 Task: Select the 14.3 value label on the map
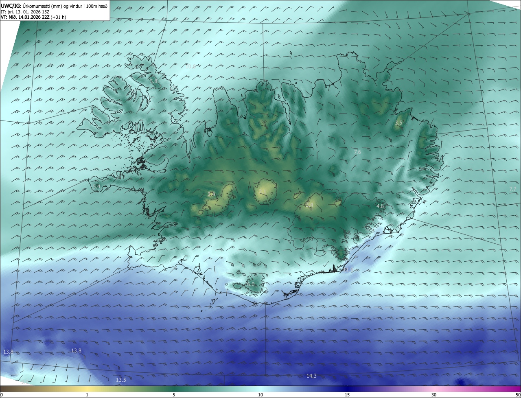(311, 376)
